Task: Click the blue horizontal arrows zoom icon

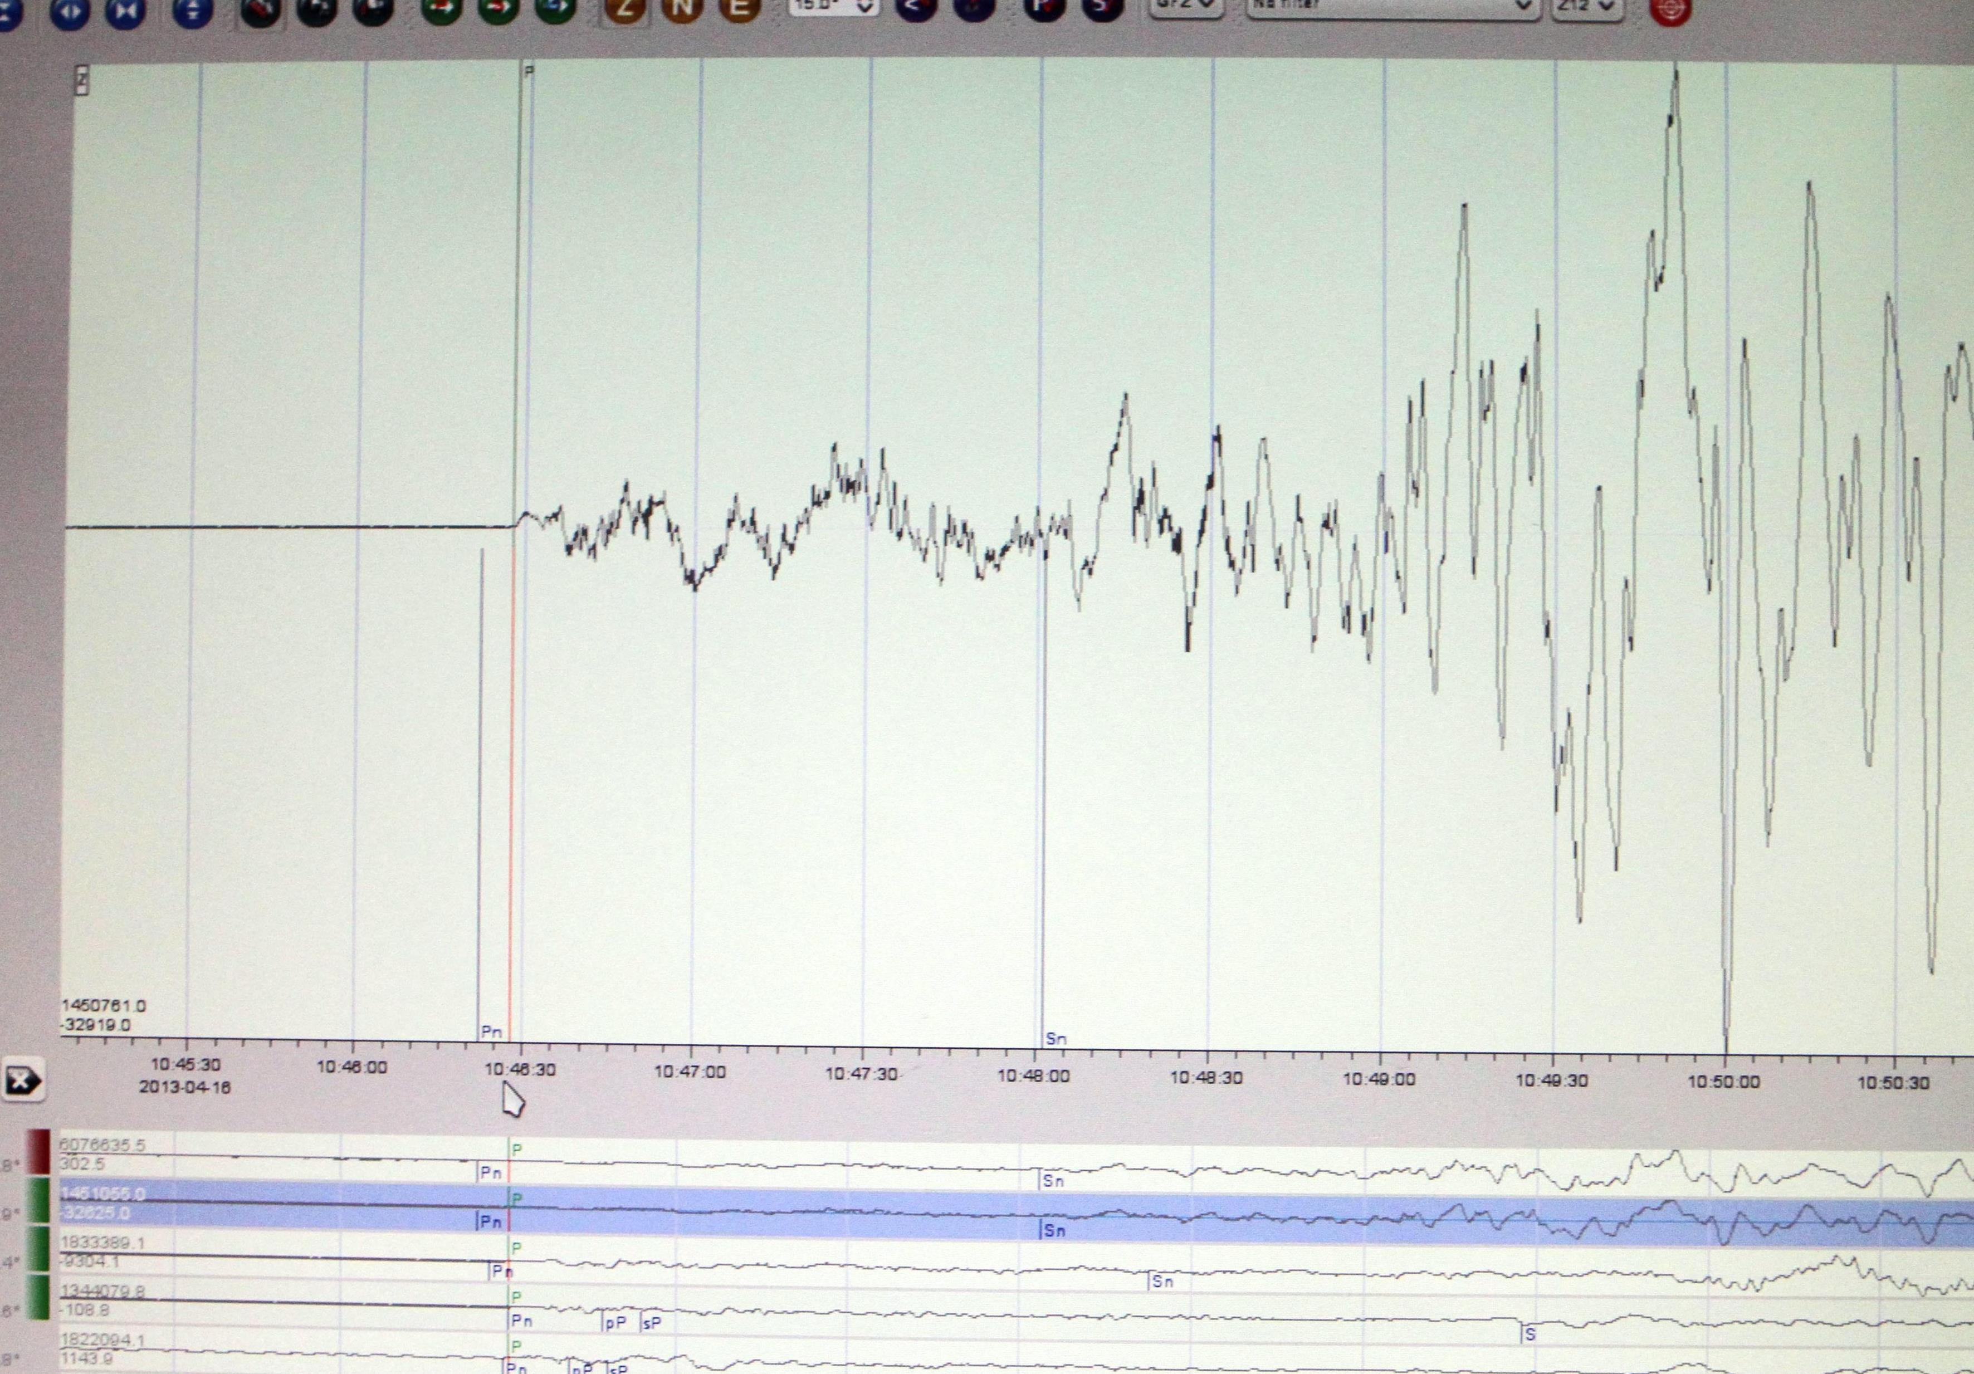Action: pos(70,12)
